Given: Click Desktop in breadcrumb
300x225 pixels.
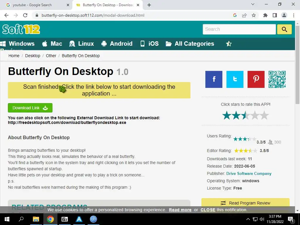Looking at the screenshot, I should click(x=33, y=56).
